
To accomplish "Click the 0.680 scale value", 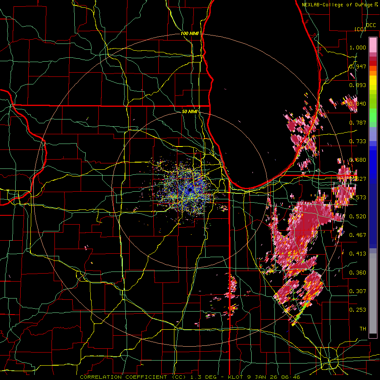I will pyautogui.click(x=358, y=160).
